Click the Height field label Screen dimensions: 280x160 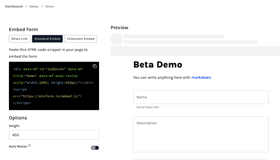[14, 126]
